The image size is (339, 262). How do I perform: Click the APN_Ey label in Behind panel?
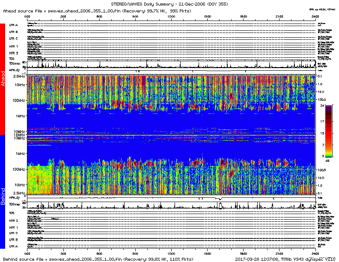coord(14,198)
